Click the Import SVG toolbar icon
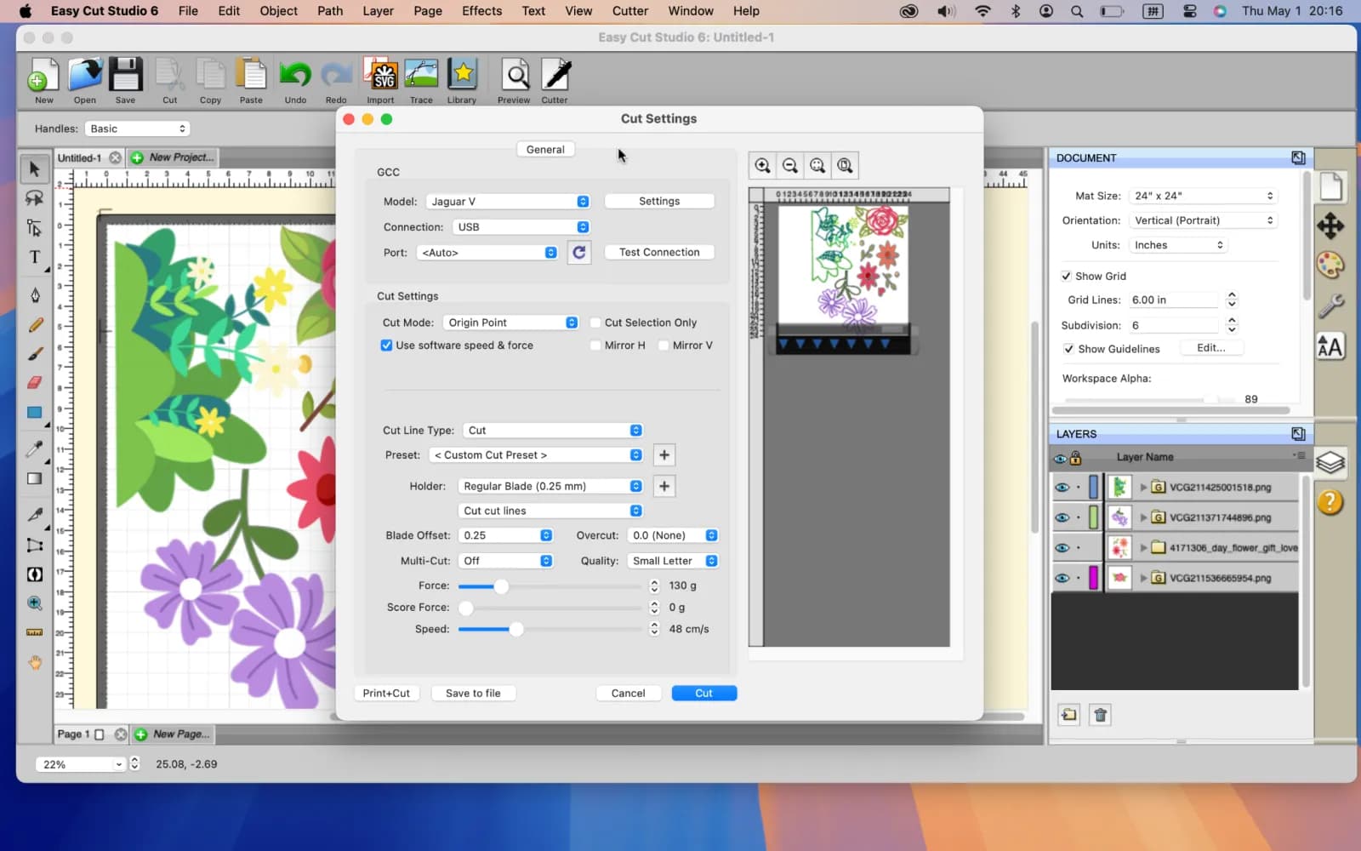 (380, 76)
